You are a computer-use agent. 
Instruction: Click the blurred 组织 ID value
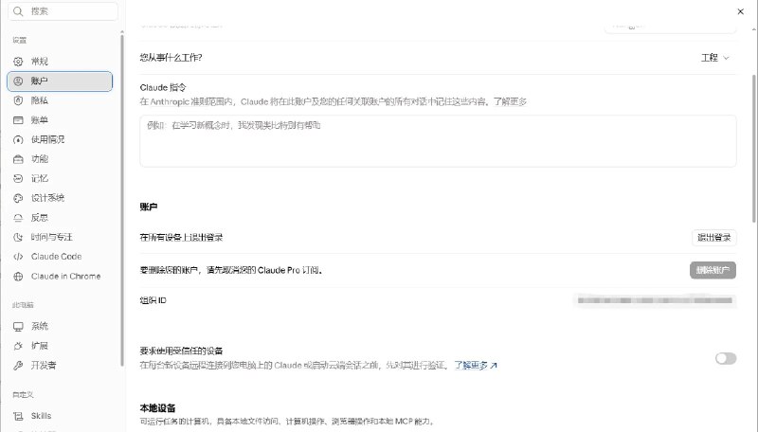[x=655, y=300]
